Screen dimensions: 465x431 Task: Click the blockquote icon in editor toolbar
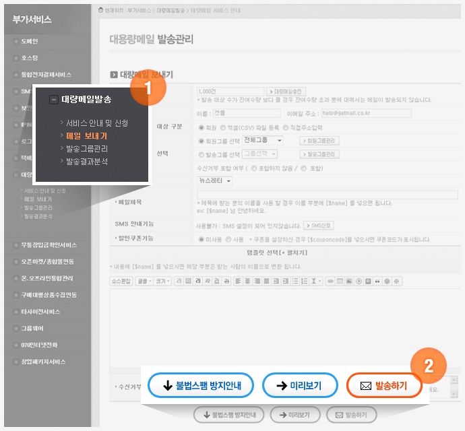click(x=377, y=280)
